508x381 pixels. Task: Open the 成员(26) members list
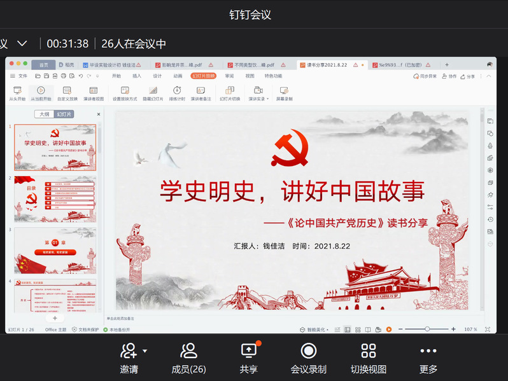188,358
